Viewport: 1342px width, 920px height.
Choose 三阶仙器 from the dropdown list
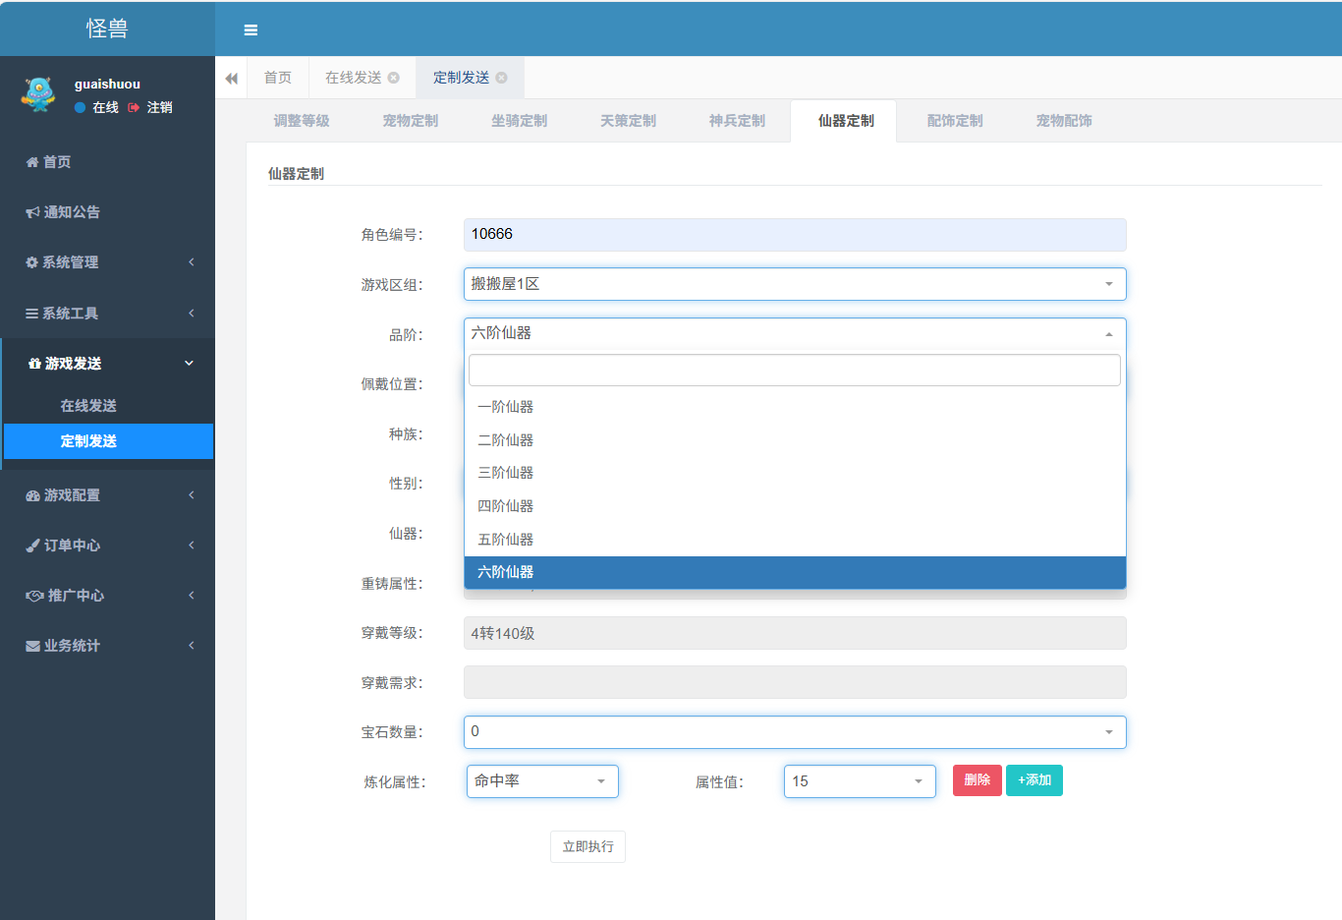pyautogui.click(x=506, y=473)
